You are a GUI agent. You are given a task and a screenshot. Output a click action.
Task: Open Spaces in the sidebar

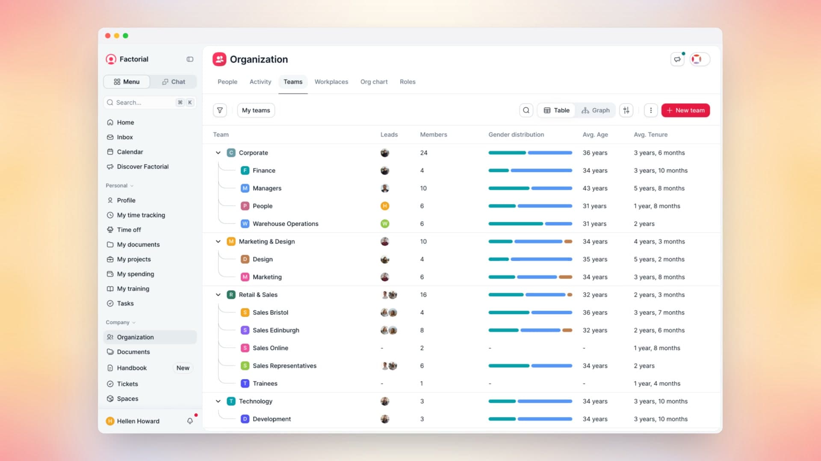click(x=150, y=399)
